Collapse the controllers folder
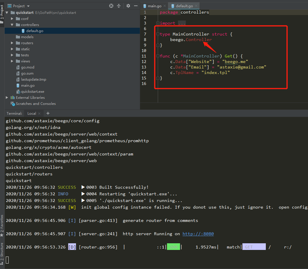This screenshot has height=269, width=308. (12, 25)
